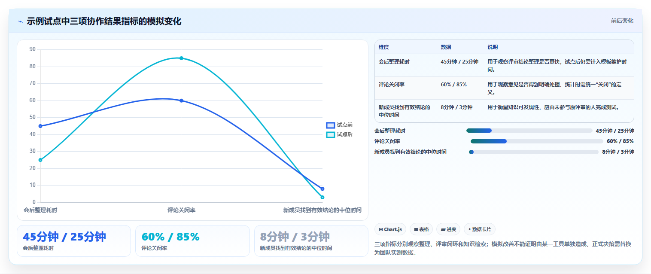Image resolution: width=651 pixels, height=274 pixels.
Task: Click the 试点后 peak point at 85
Action: (181, 58)
